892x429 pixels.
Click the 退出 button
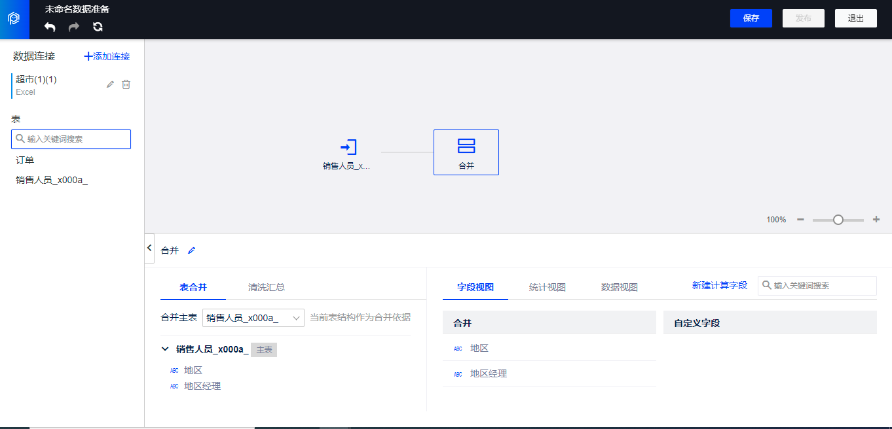856,18
